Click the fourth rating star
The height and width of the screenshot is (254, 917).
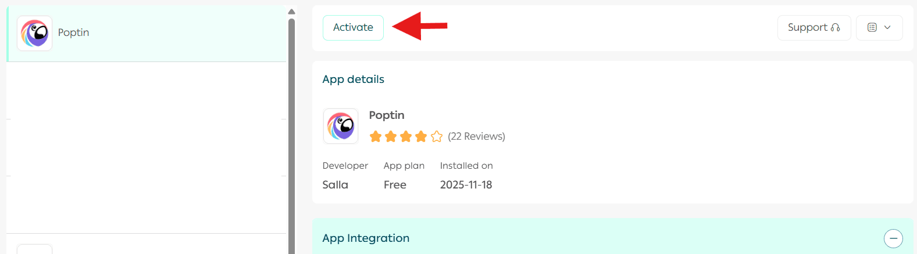pyautogui.click(x=421, y=137)
